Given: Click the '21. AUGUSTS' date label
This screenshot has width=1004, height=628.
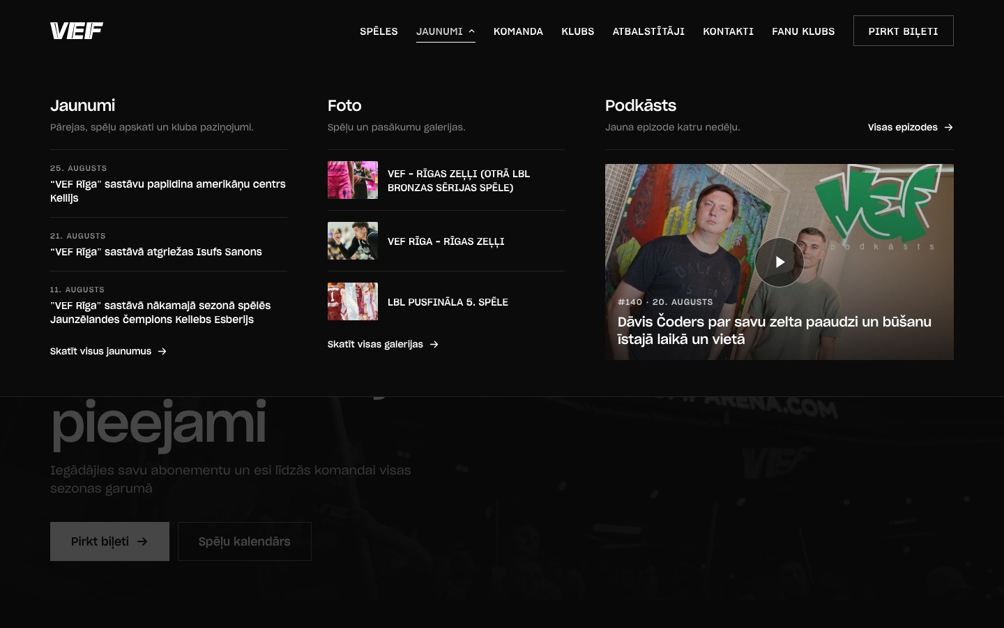Looking at the screenshot, I should (78, 236).
